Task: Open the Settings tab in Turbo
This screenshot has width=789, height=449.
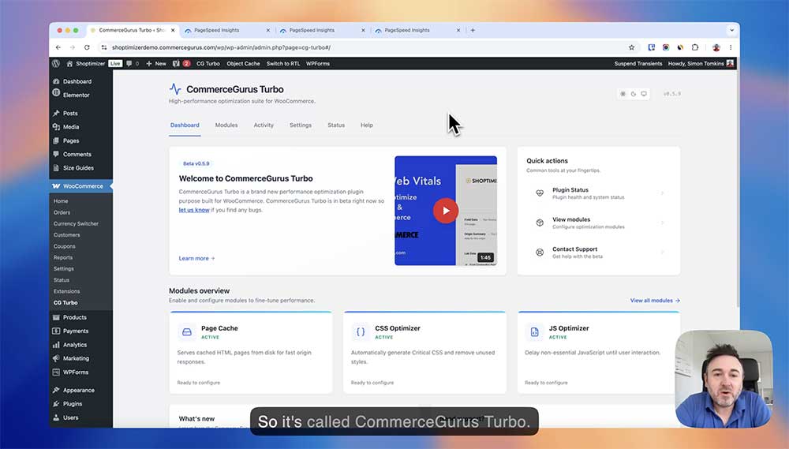Action: [x=301, y=125]
